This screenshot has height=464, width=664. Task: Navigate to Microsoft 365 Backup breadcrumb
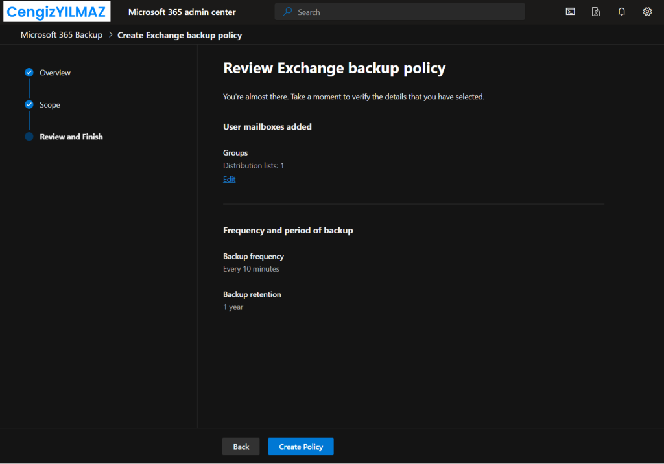tap(62, 35)
